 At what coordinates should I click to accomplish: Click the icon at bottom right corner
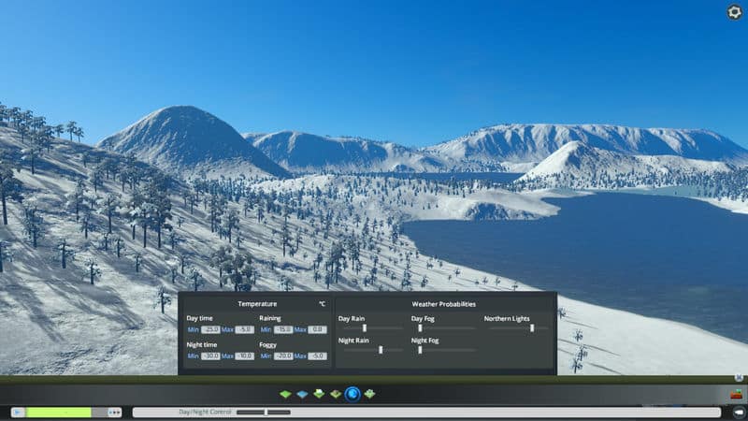[x=738, y=412]
